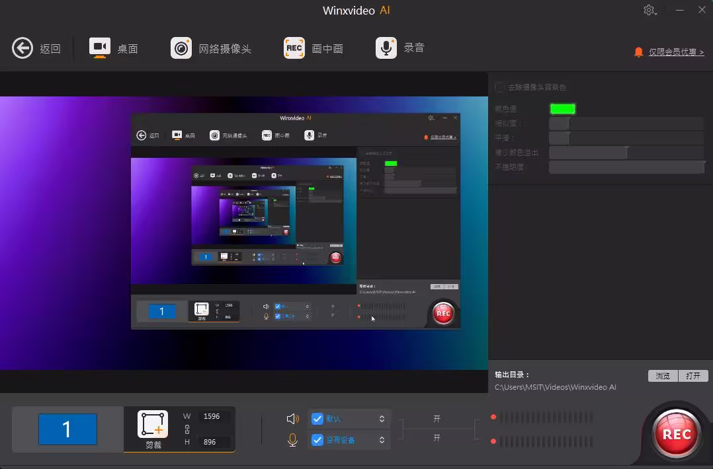Viewport: 713px width, 469px height.
Task: Click the speaker audio level meter
Action: click(546, 417)
